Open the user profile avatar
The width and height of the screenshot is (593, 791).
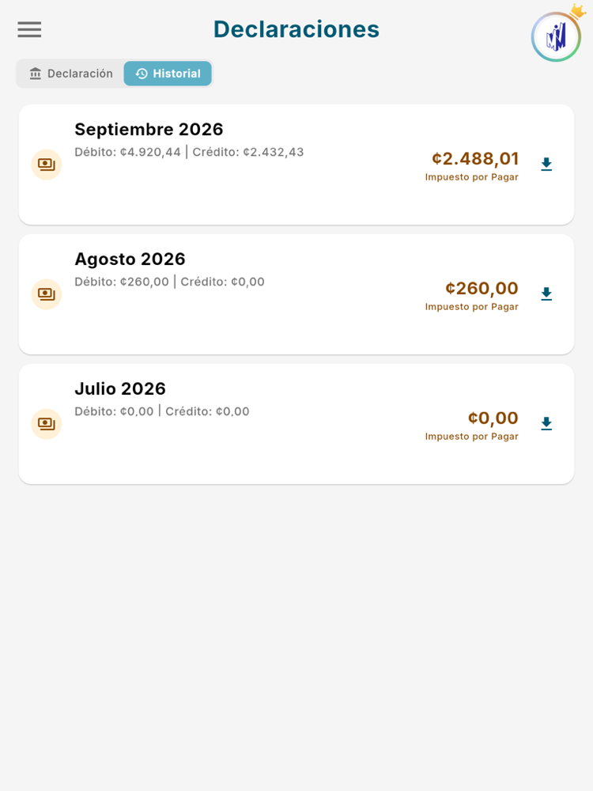(x=556, y=37)
